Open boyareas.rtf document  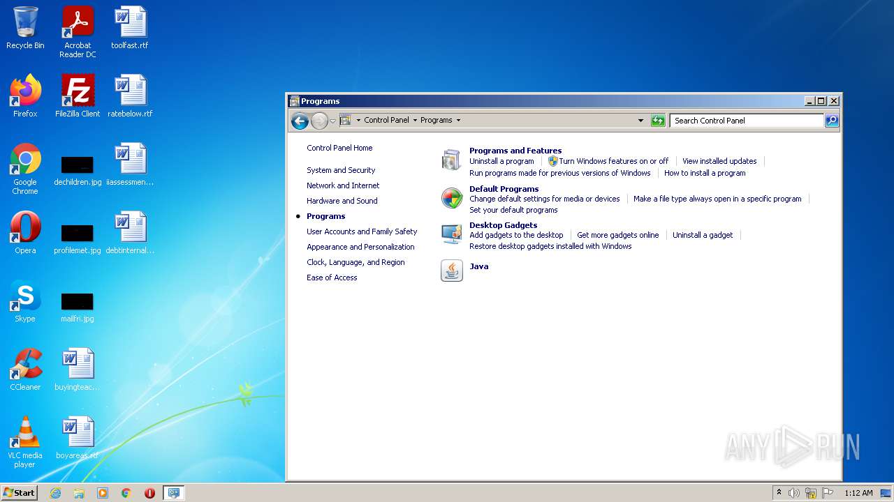pyautogui.click(x=78, y=438)
